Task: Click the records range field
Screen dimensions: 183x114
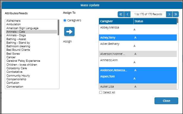Action: [148, 14]
